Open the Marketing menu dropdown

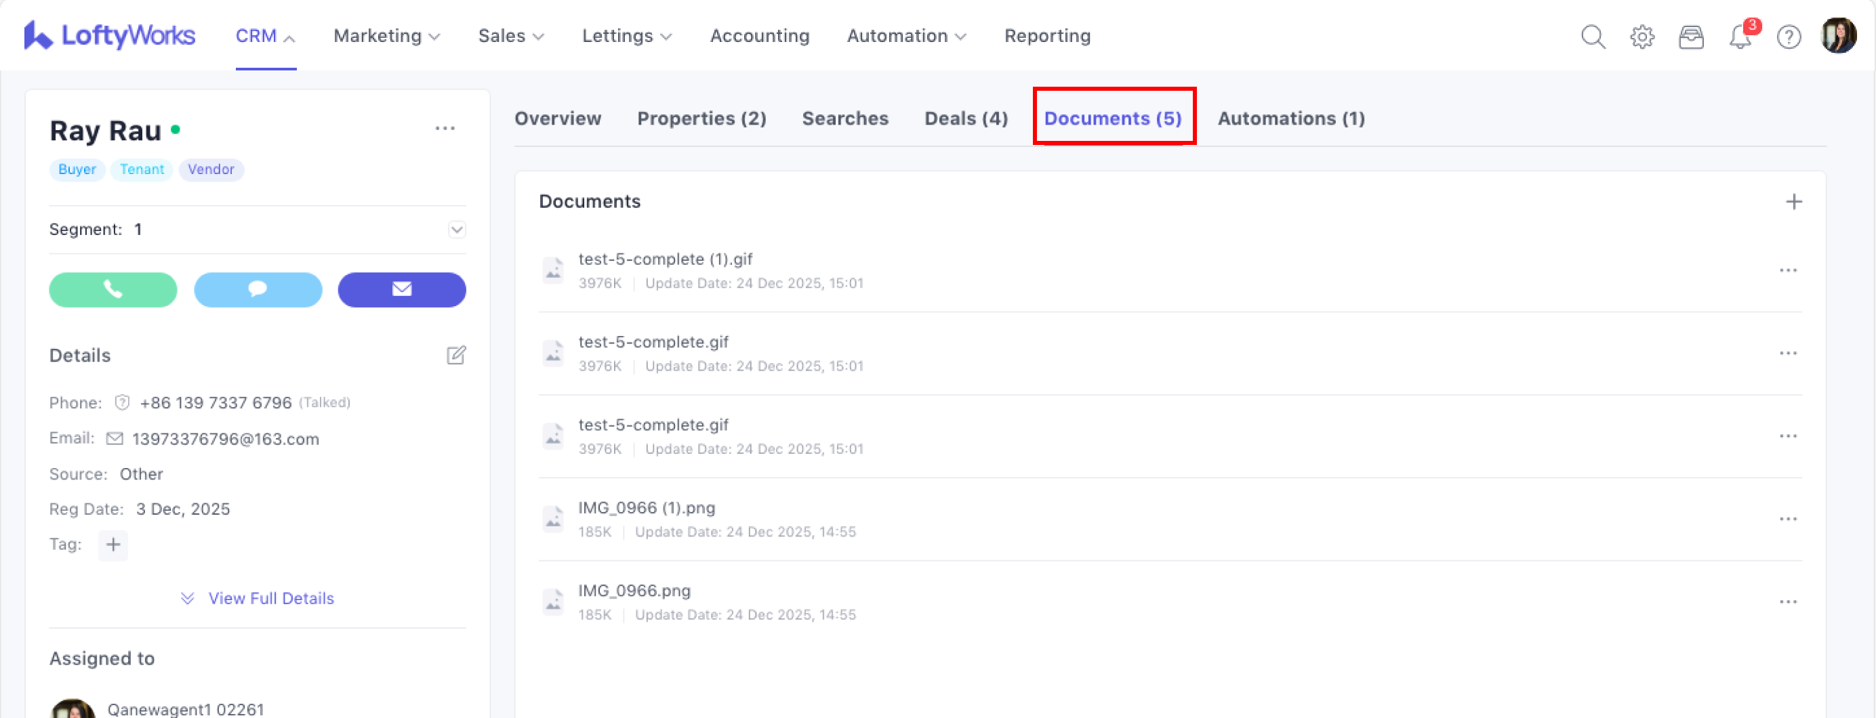pyautogui.click(x=386, y=36)
